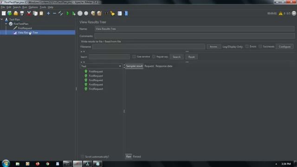Expand all tree nodes with plus icon
The width and height of the screenshot is (297, 167).
coord(48,13)
